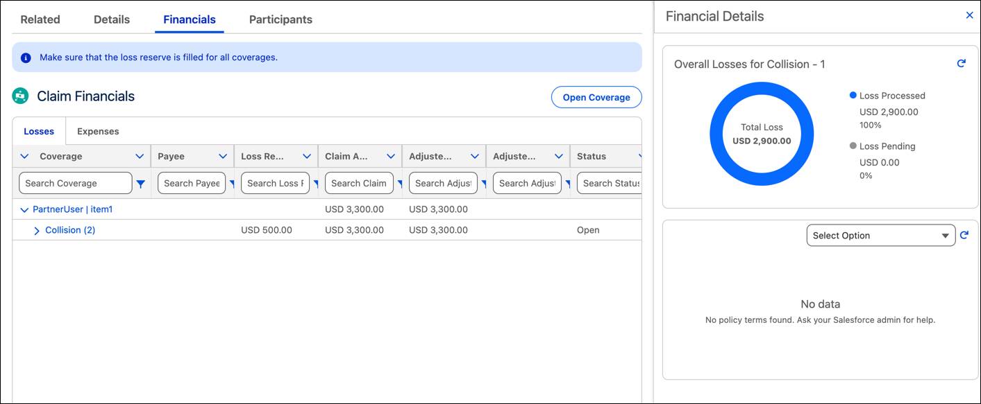Click the Claim Financials heading text
Image resolution: width=981 pixels, height=404 pixels.
pos(86,96)
